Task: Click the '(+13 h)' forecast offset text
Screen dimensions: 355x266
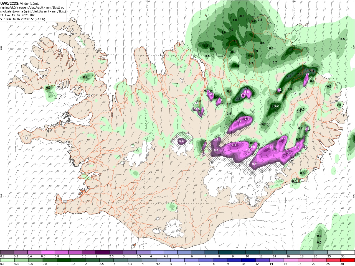Action: point(40,19)
